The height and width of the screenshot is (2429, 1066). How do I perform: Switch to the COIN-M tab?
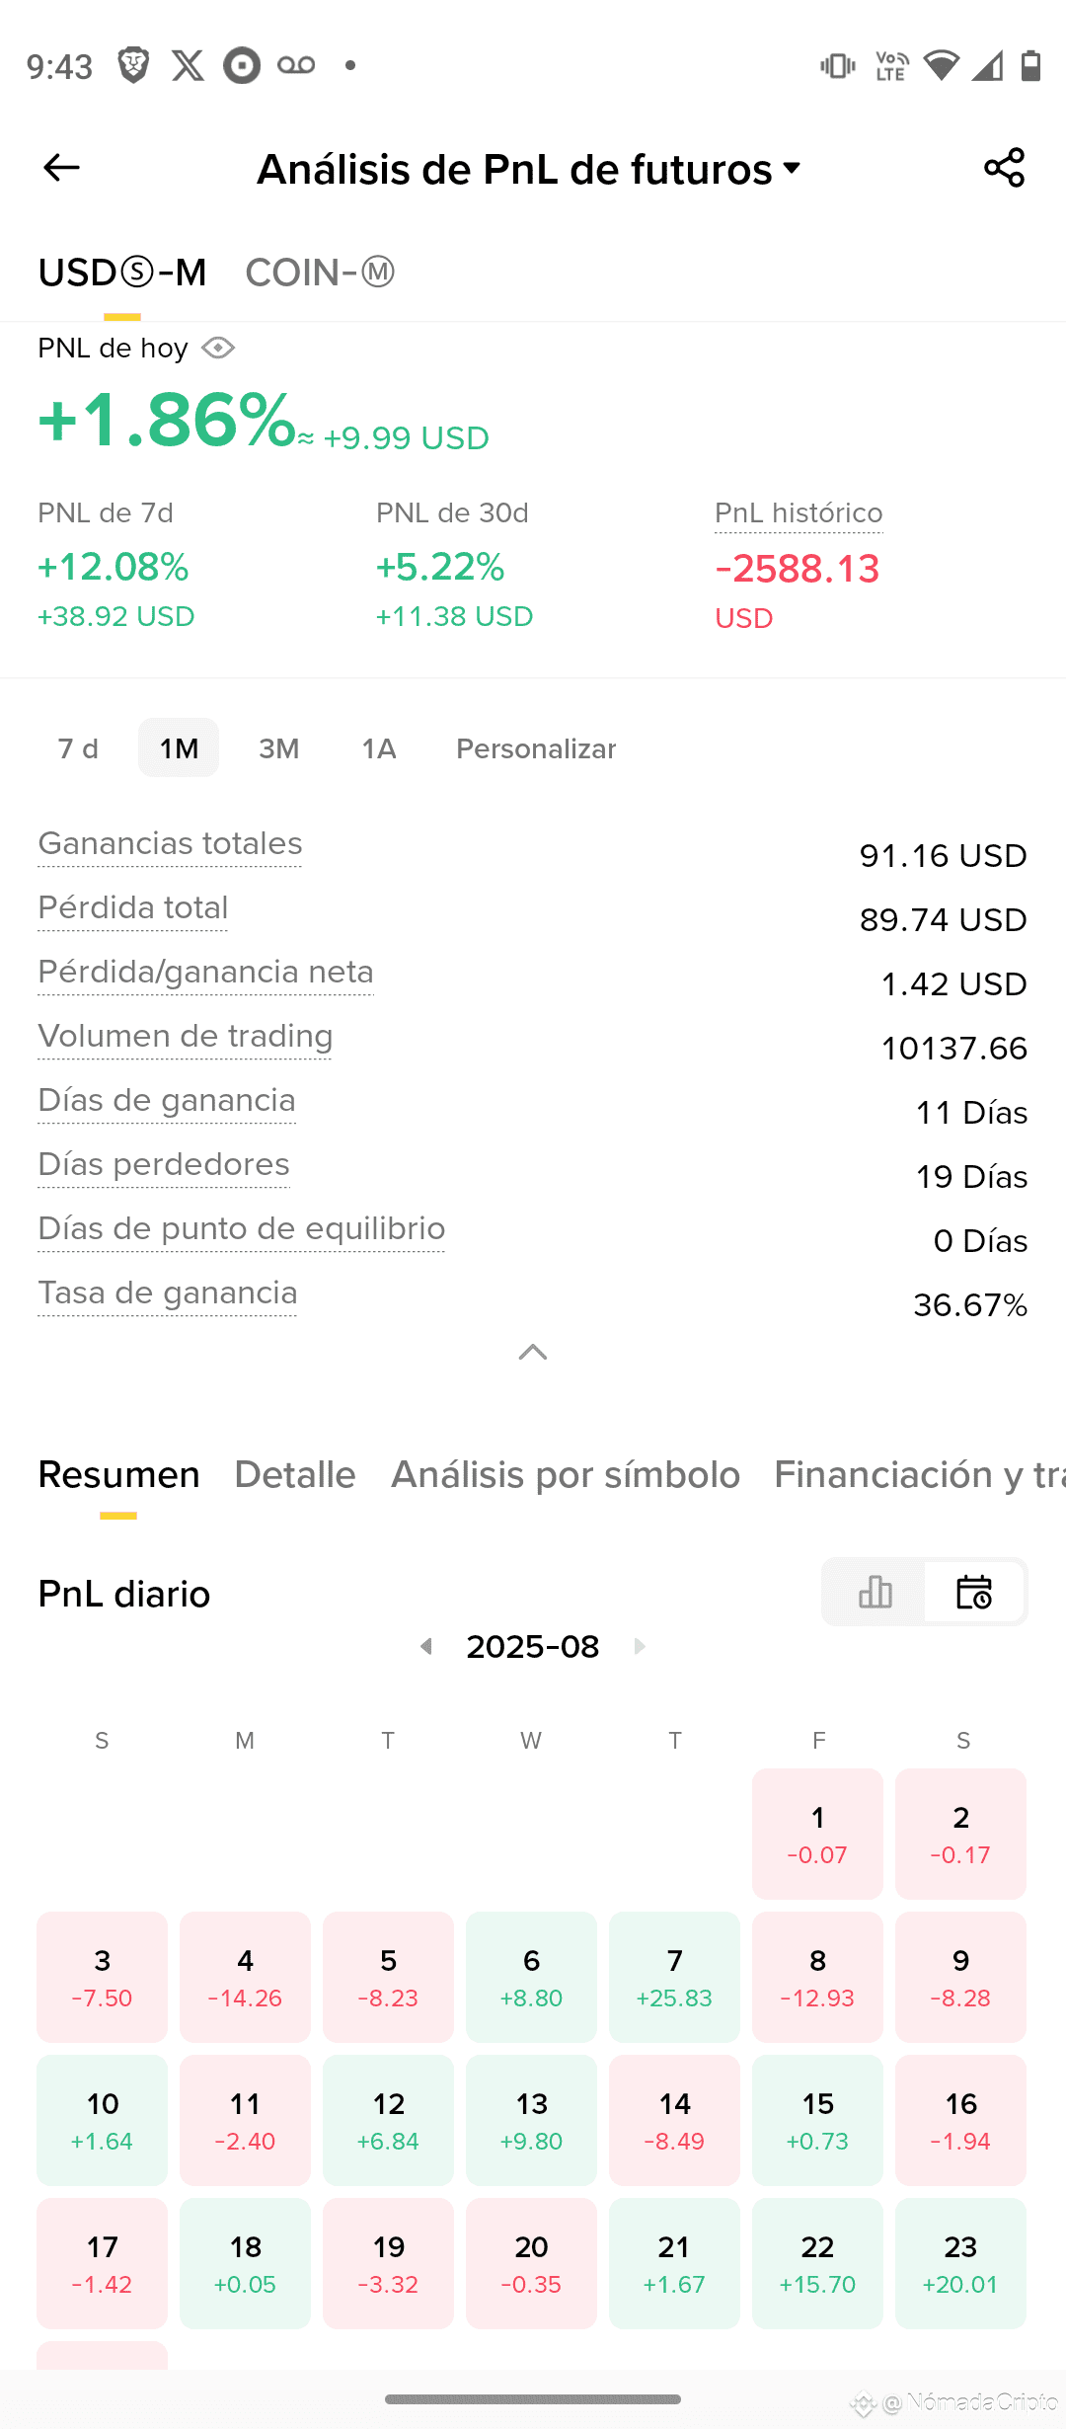click(x=320, y=273)
